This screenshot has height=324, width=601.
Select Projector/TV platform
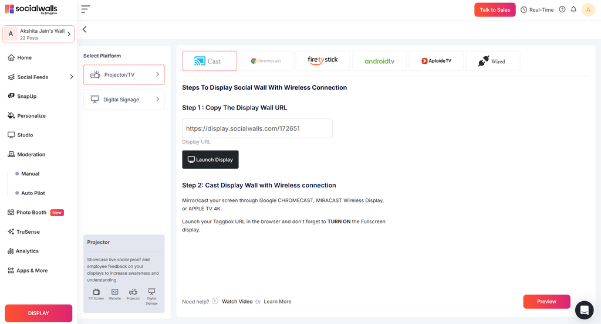(x=124, y=74)
